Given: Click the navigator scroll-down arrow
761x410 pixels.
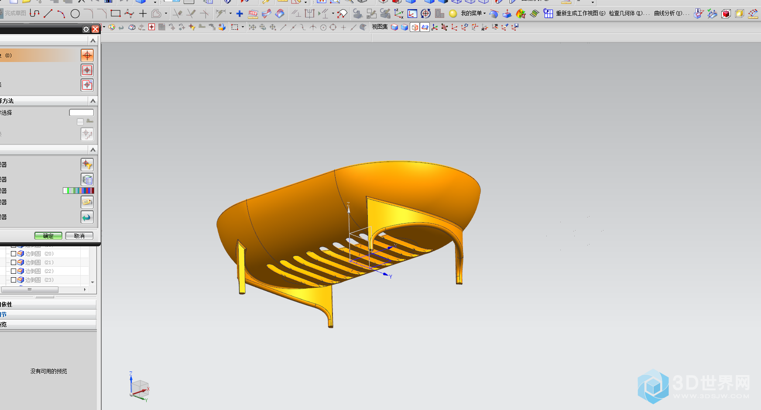Looking at the screenshot, I should (x=93, y=283).
